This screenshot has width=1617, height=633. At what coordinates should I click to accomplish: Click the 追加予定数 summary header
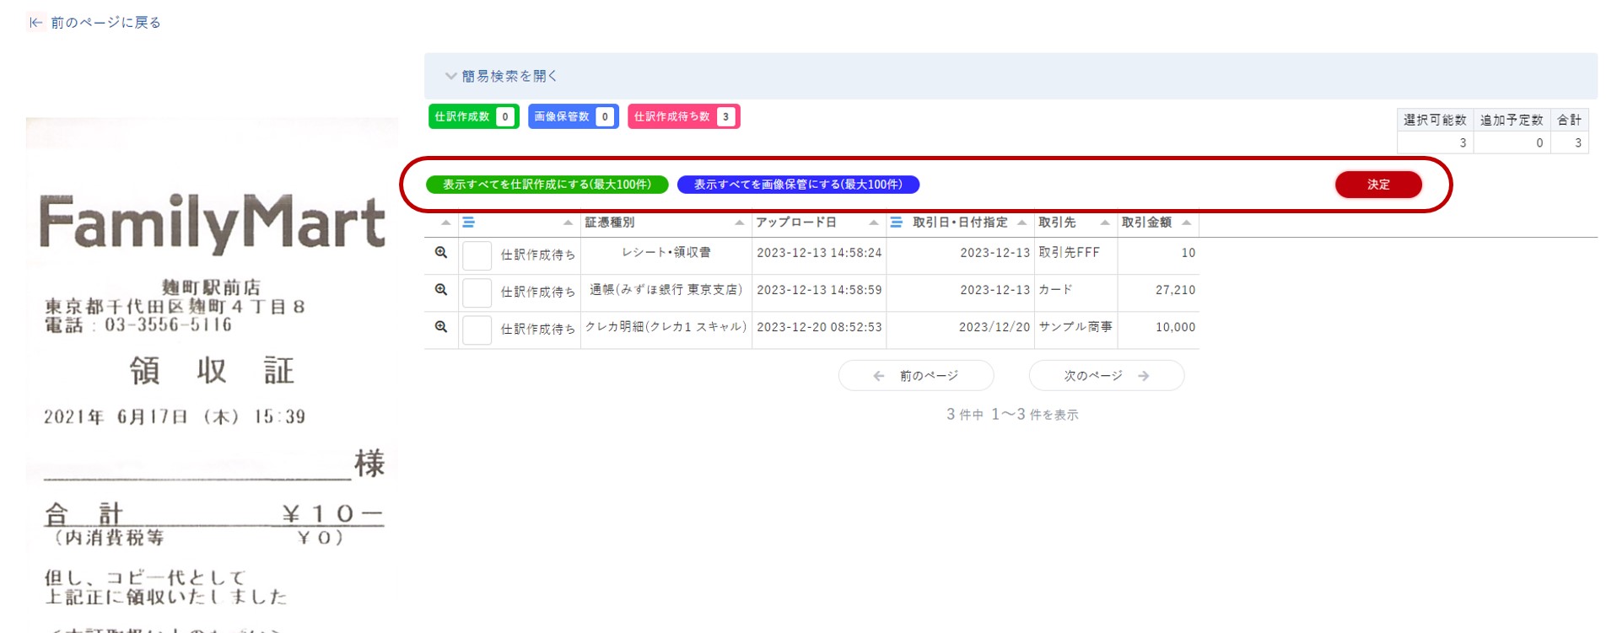(1512, 120)
